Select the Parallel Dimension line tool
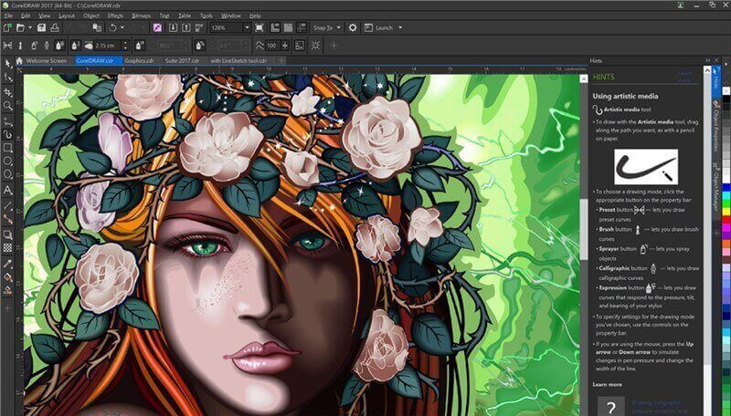The image size is (731, 416). click(7, 204)
